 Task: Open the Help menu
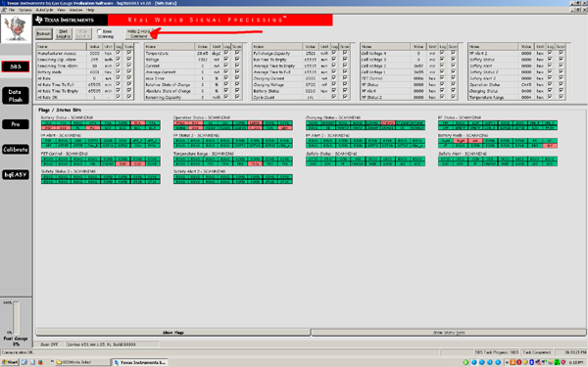[x=90, y=10]
